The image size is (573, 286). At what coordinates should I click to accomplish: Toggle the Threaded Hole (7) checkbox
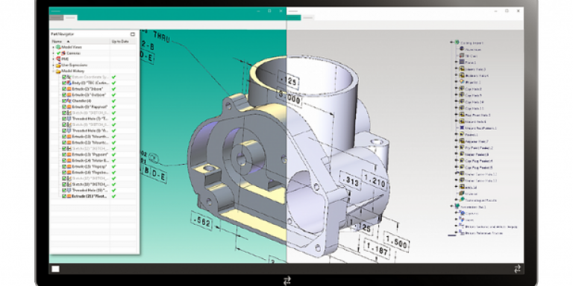click(x=63, y=118)
